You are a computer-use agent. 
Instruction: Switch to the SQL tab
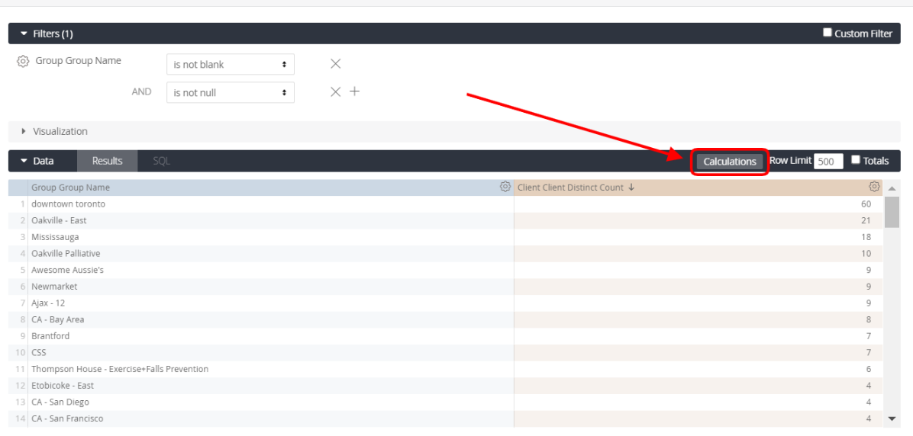(161, 161)
